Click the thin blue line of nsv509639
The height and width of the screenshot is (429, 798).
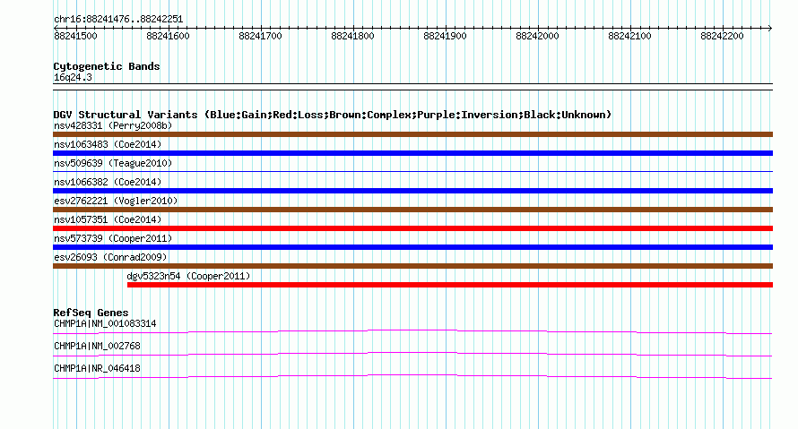point(412,171)
